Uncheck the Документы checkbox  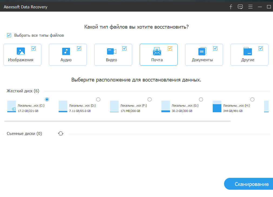coord(215,49)
